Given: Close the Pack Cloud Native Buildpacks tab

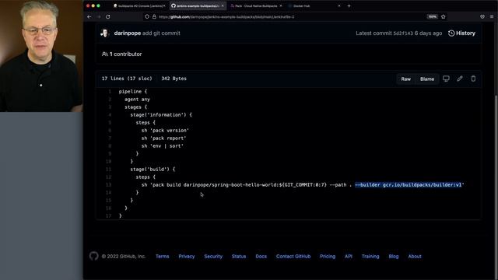Looking at the screenshot, I should pos(281,5).
